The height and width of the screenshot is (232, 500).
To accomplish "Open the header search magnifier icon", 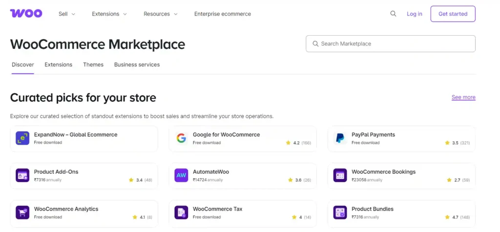I will [x=393, y=14].
